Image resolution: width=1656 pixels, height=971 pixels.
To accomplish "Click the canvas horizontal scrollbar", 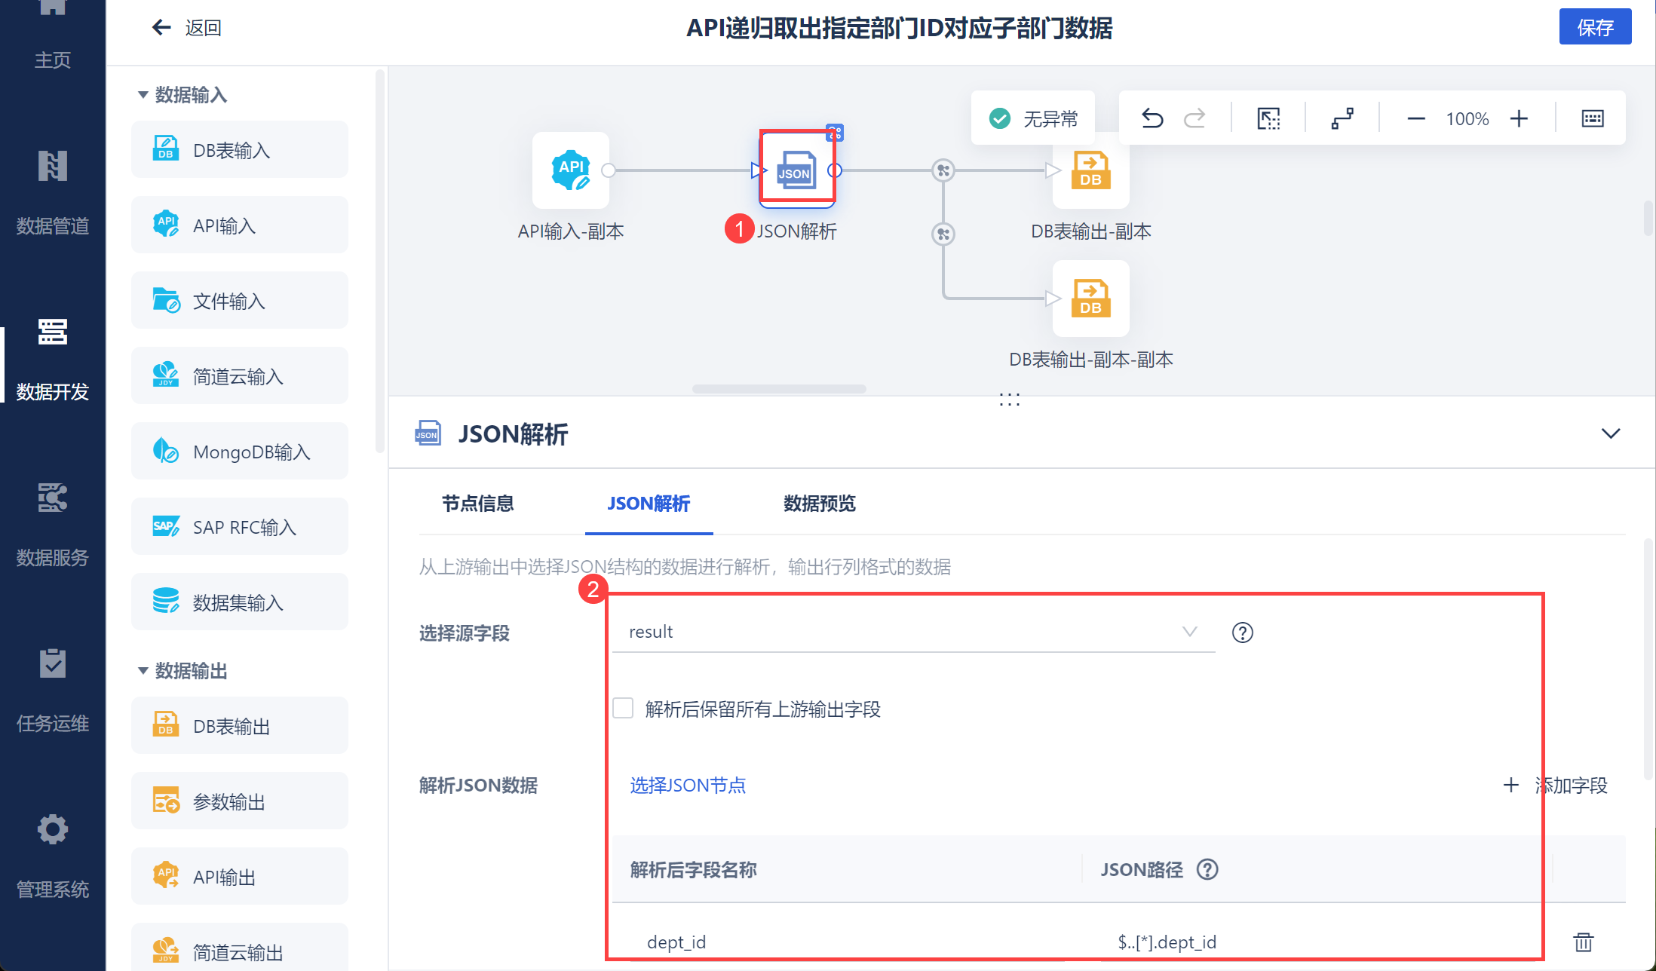I will pos(778,389).
